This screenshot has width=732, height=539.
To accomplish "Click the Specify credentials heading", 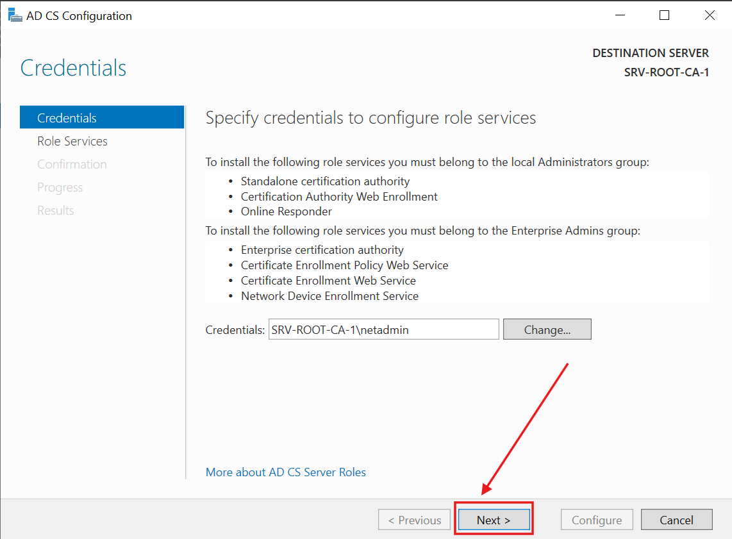I will (370, 118).
